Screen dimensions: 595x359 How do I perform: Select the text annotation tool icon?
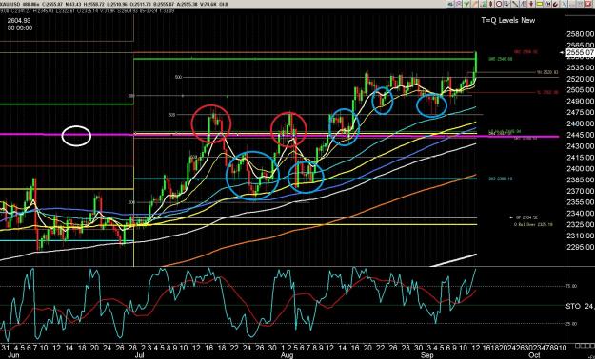click(x=506, y=4)
